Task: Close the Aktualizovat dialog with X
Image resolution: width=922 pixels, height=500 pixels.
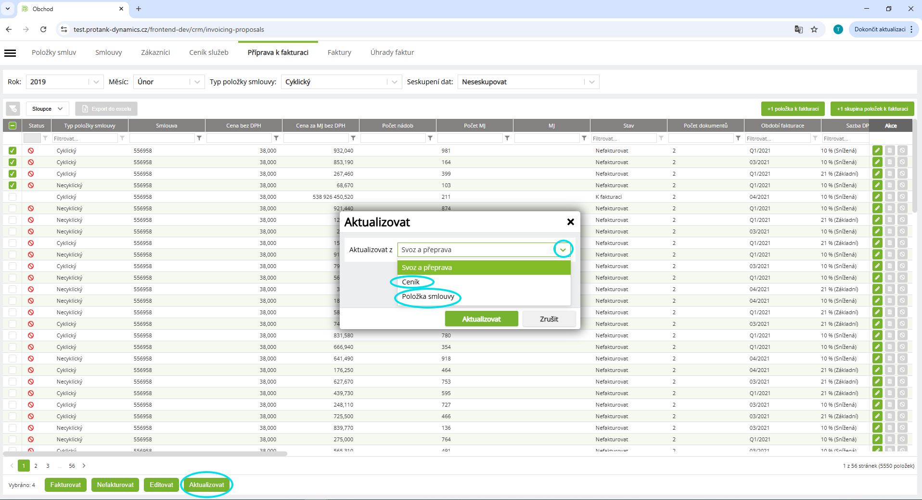Action: [571, 222]
